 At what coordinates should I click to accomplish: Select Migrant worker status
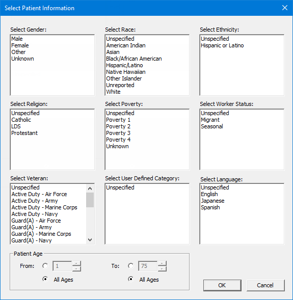tap(210, 120)
